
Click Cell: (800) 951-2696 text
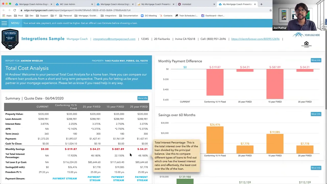tap(213, 39)
